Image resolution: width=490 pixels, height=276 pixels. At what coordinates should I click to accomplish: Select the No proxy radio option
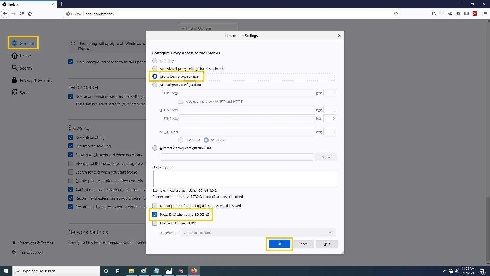point(155,61)
